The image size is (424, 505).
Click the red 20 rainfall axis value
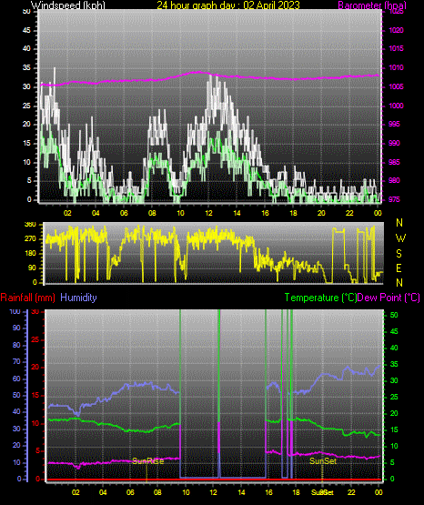(x=35, y=368)
